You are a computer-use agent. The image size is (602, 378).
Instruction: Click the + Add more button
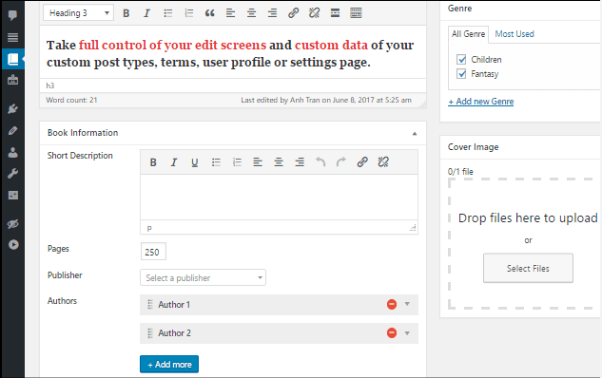169,364
